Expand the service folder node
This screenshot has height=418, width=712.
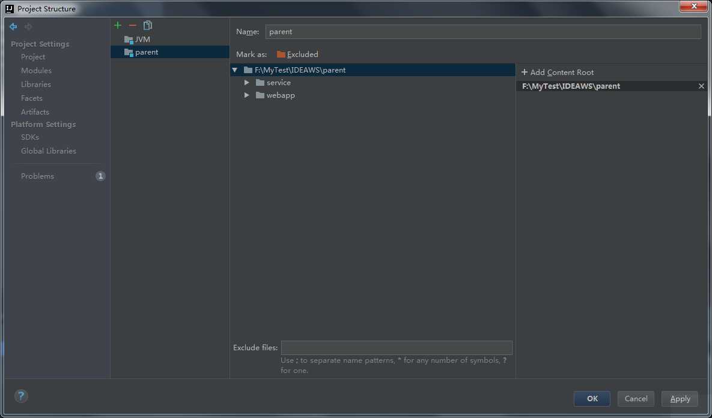pyautogui.click(x=246, y=83)
